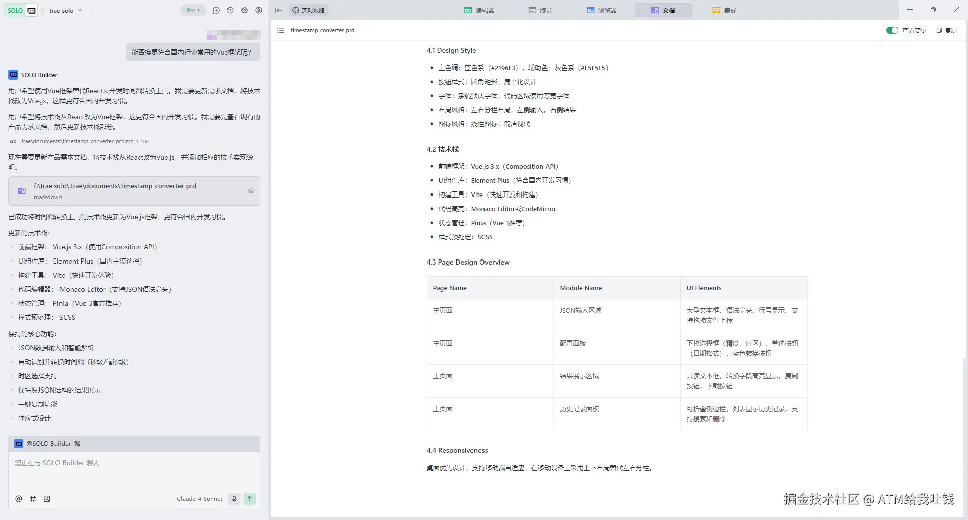Open the trae solo project dropdown

(65, 10)
